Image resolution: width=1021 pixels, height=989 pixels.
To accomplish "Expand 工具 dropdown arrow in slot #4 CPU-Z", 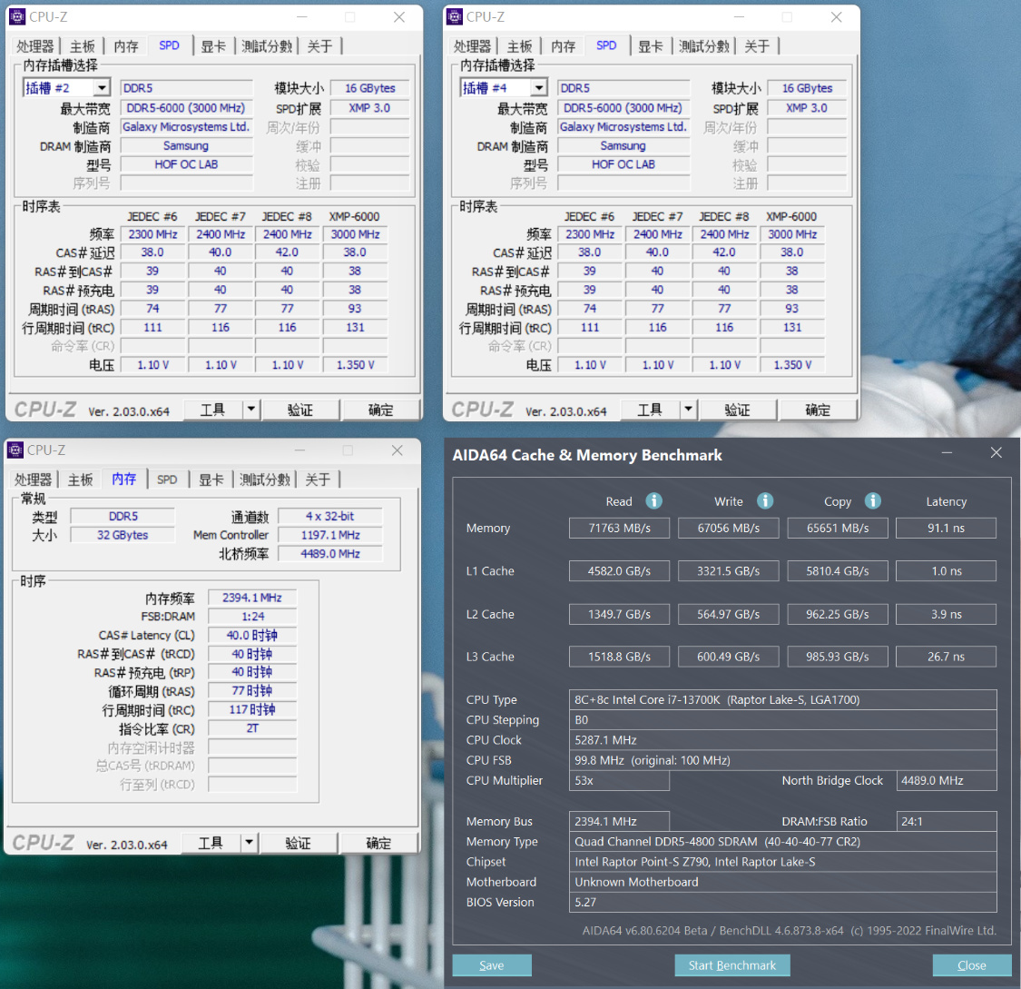I will [688, 410].
